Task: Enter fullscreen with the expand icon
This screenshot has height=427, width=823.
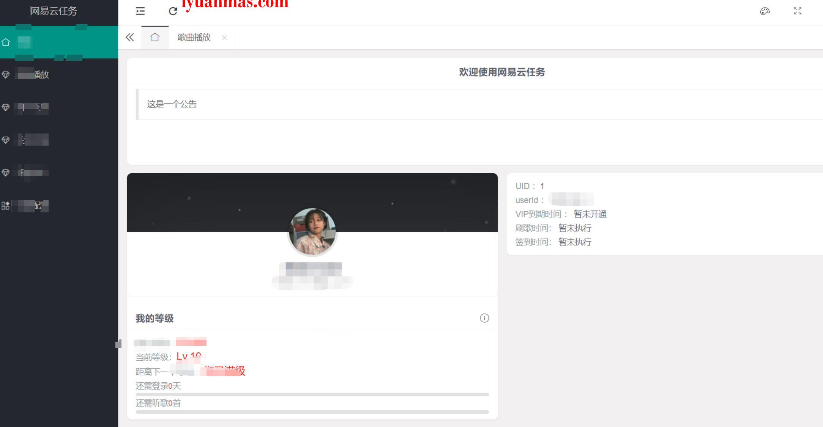Action: (x=798, y=11)
